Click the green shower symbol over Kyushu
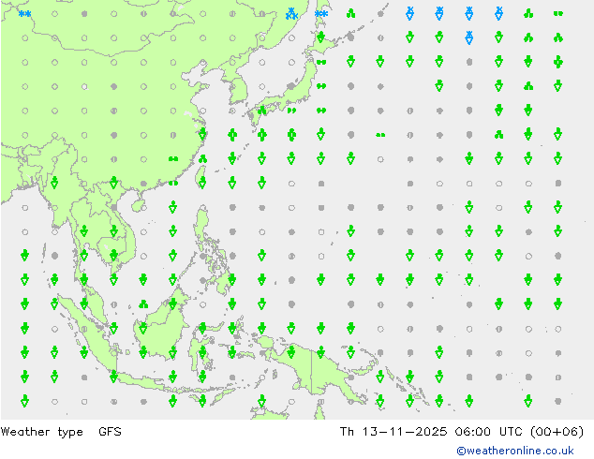 pos(261,111)
